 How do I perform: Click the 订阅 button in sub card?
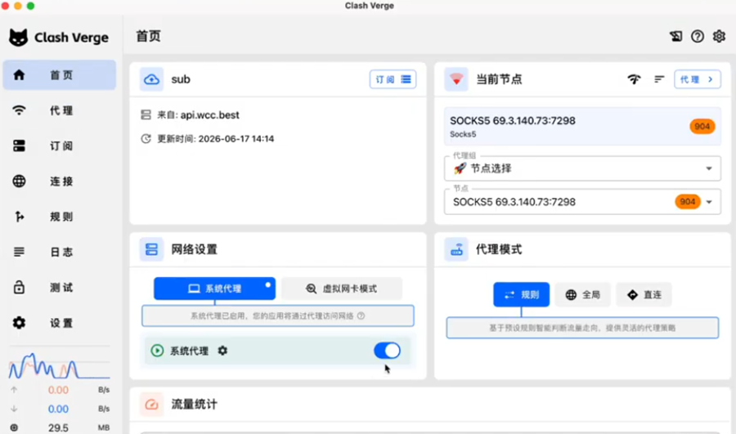[393, 79]
